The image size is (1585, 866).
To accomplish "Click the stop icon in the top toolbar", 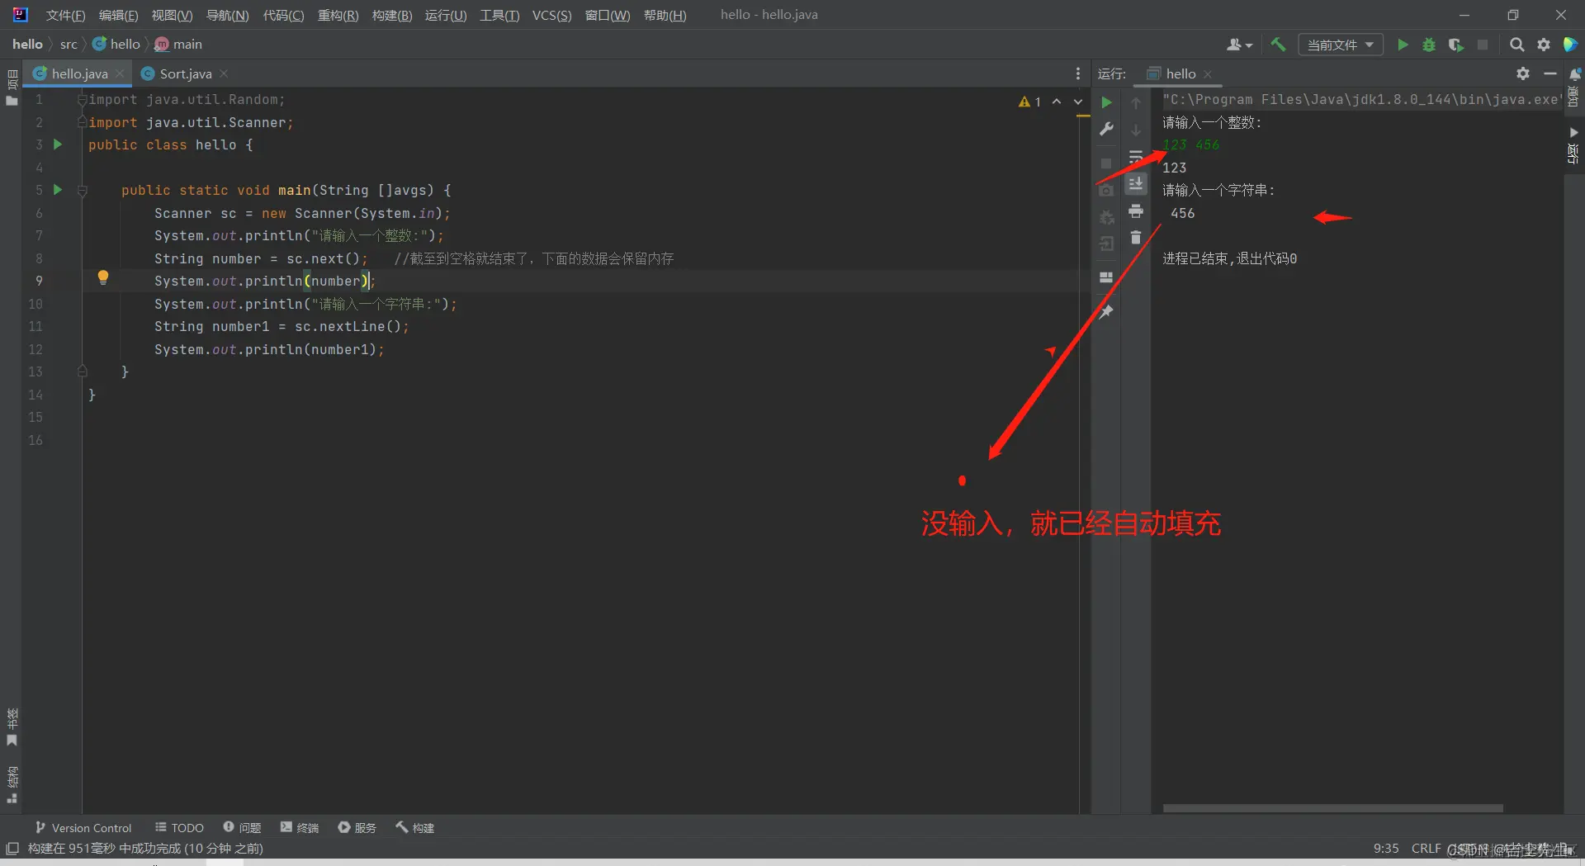I will [1483, 45].
